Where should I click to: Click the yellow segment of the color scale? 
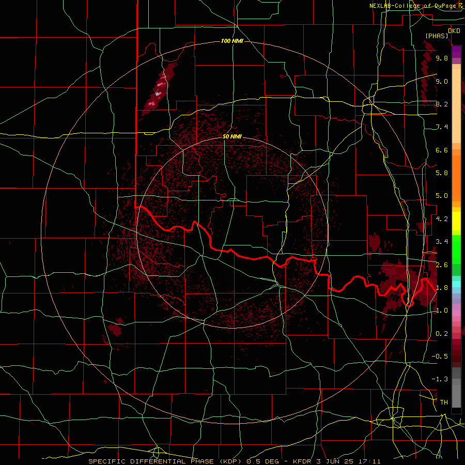coord(456,221)
